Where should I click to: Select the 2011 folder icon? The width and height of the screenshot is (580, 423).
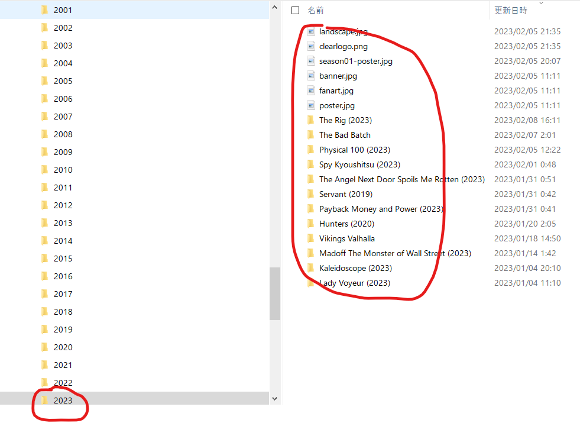click(45, 188)
